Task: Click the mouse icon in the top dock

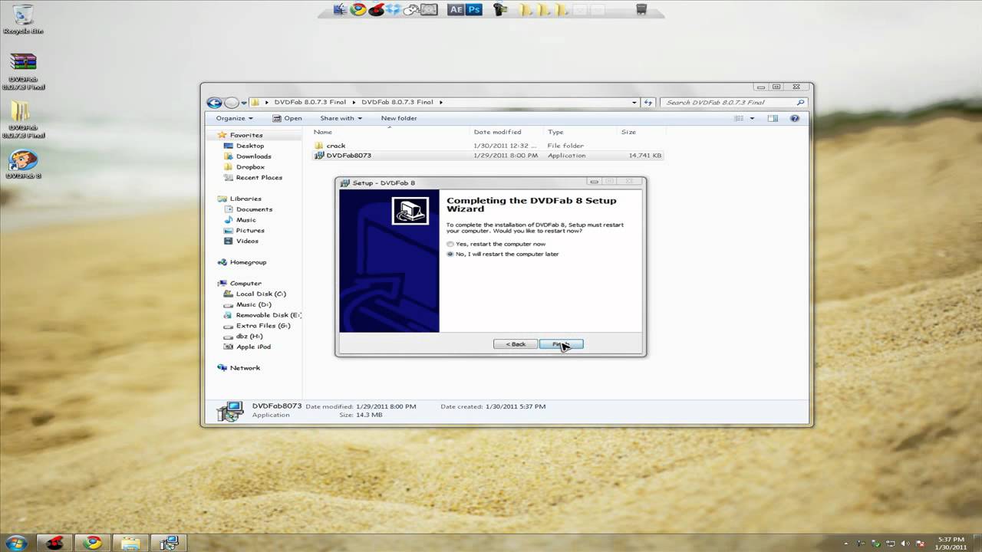Action: [x=411, y=10]
